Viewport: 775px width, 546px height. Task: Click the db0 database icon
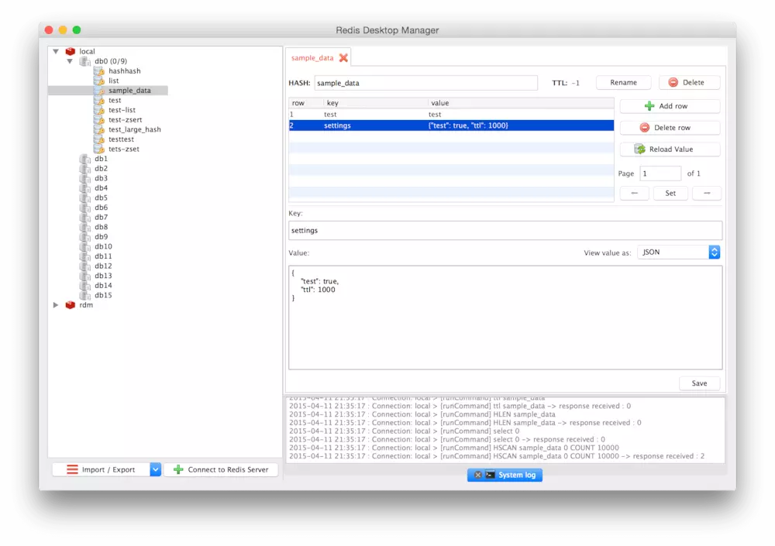(85, 61)
